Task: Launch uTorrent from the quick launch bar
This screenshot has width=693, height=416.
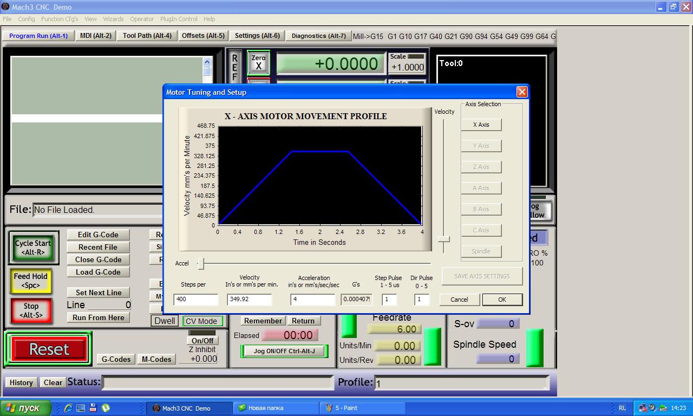Action: (x=106, y=408)
